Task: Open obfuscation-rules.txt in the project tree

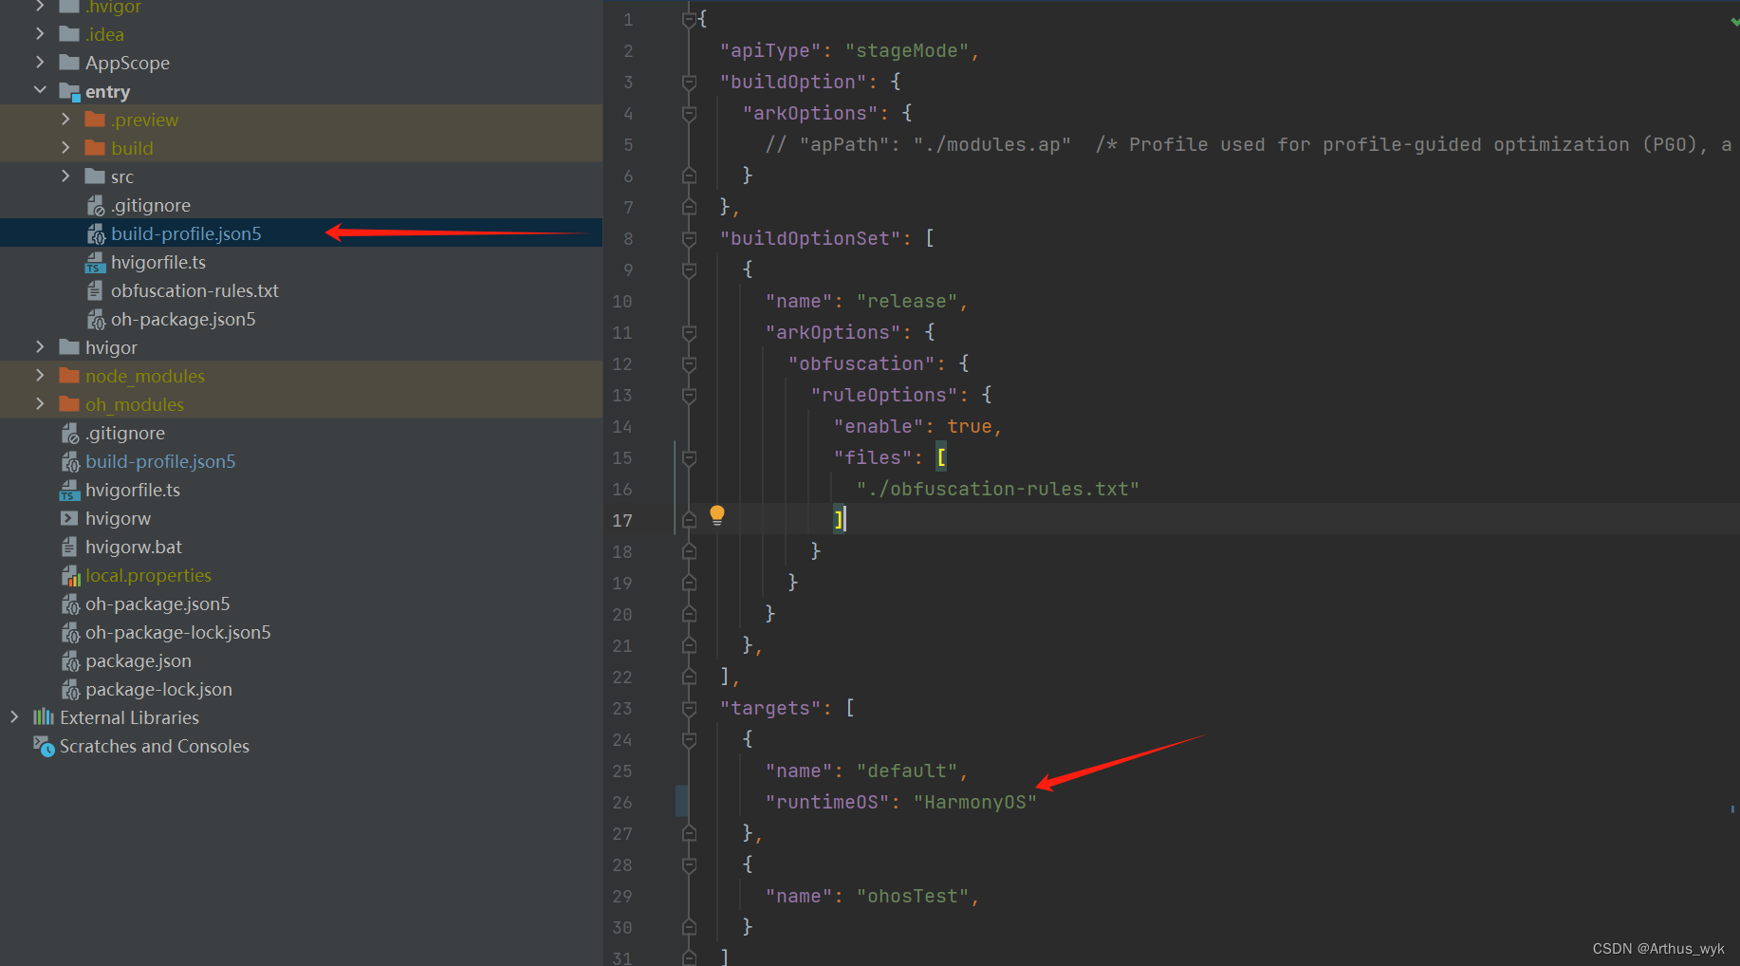Action: 194,290
